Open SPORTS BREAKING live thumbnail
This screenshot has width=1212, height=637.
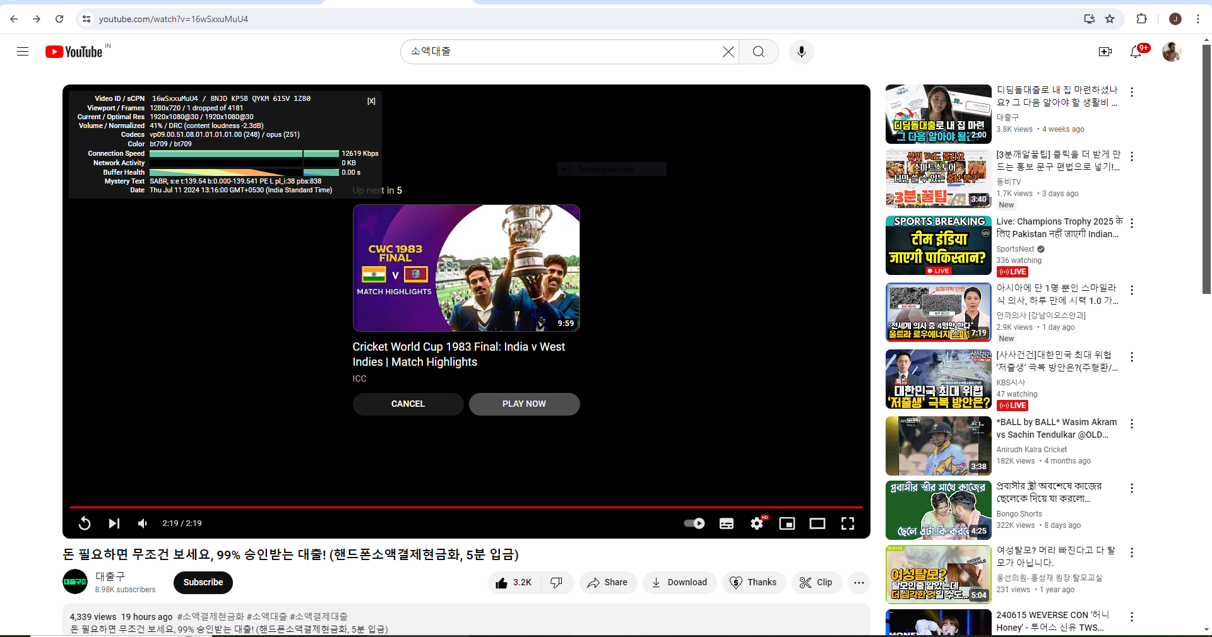(x=939, y=245)
